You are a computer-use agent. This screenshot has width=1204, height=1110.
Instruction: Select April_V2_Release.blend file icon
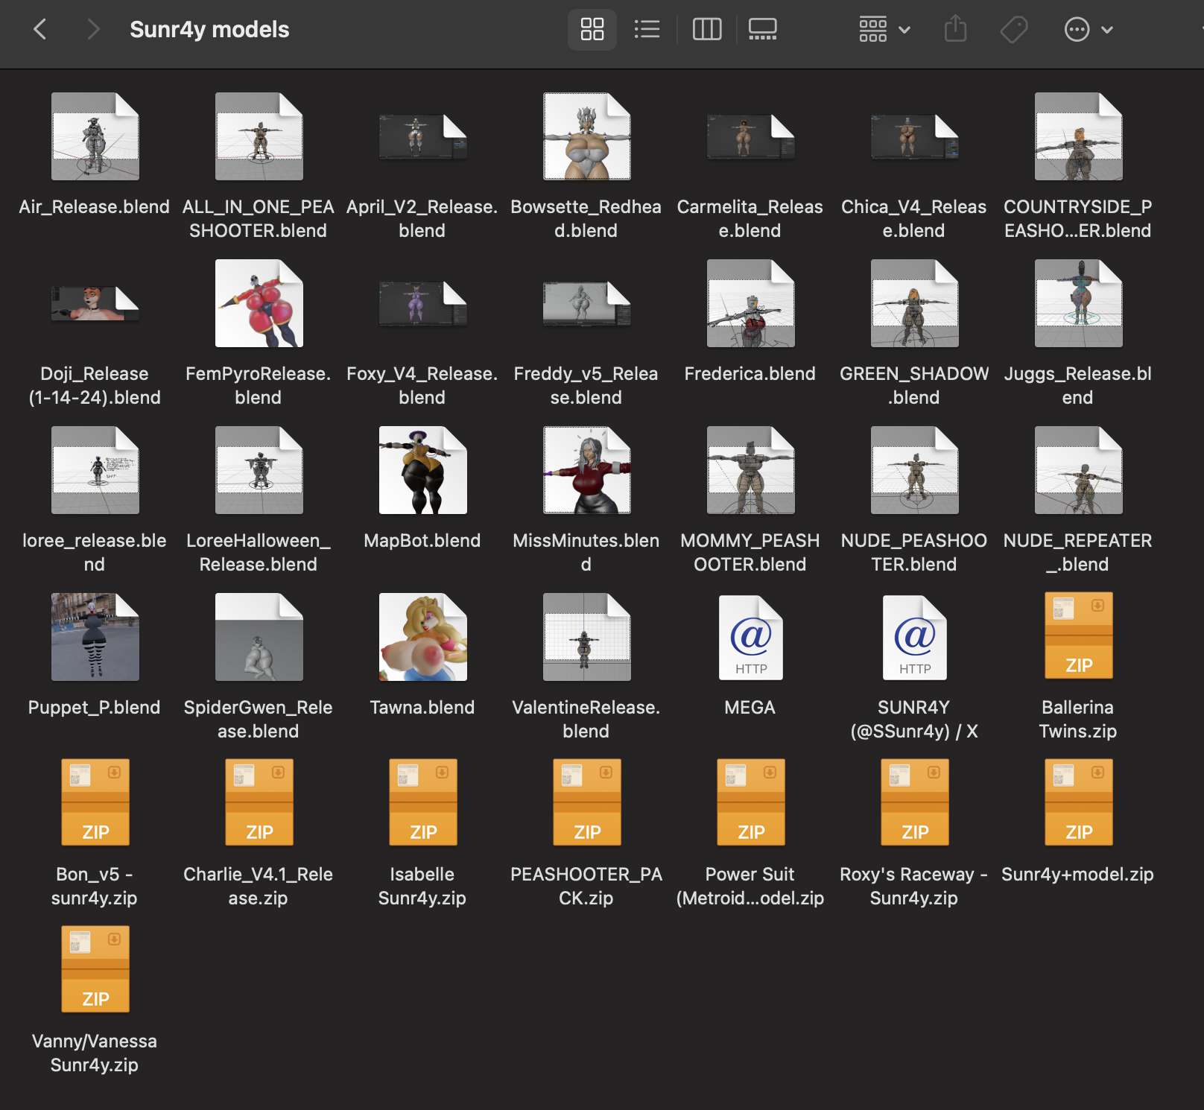423,136
